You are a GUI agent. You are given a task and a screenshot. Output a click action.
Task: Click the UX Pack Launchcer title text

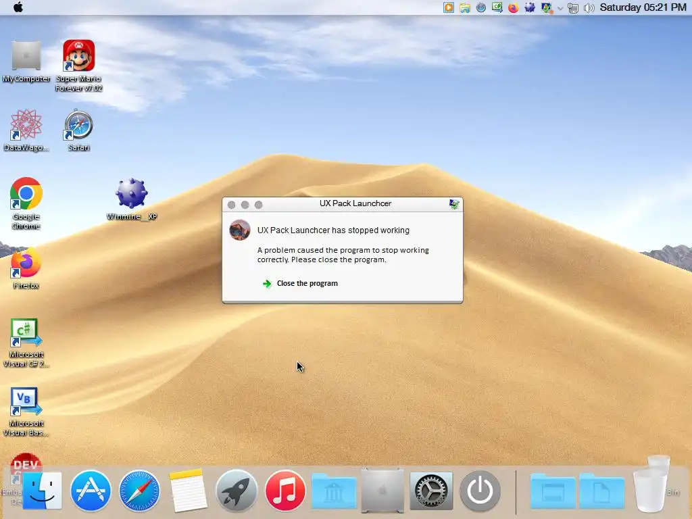pos(355,203)
